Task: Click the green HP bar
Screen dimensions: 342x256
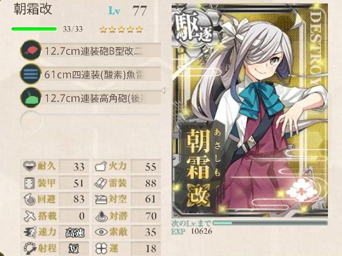Action: [x=34, y=29]
